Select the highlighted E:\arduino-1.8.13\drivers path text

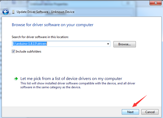pyautogui.click(x=30, y=44)
